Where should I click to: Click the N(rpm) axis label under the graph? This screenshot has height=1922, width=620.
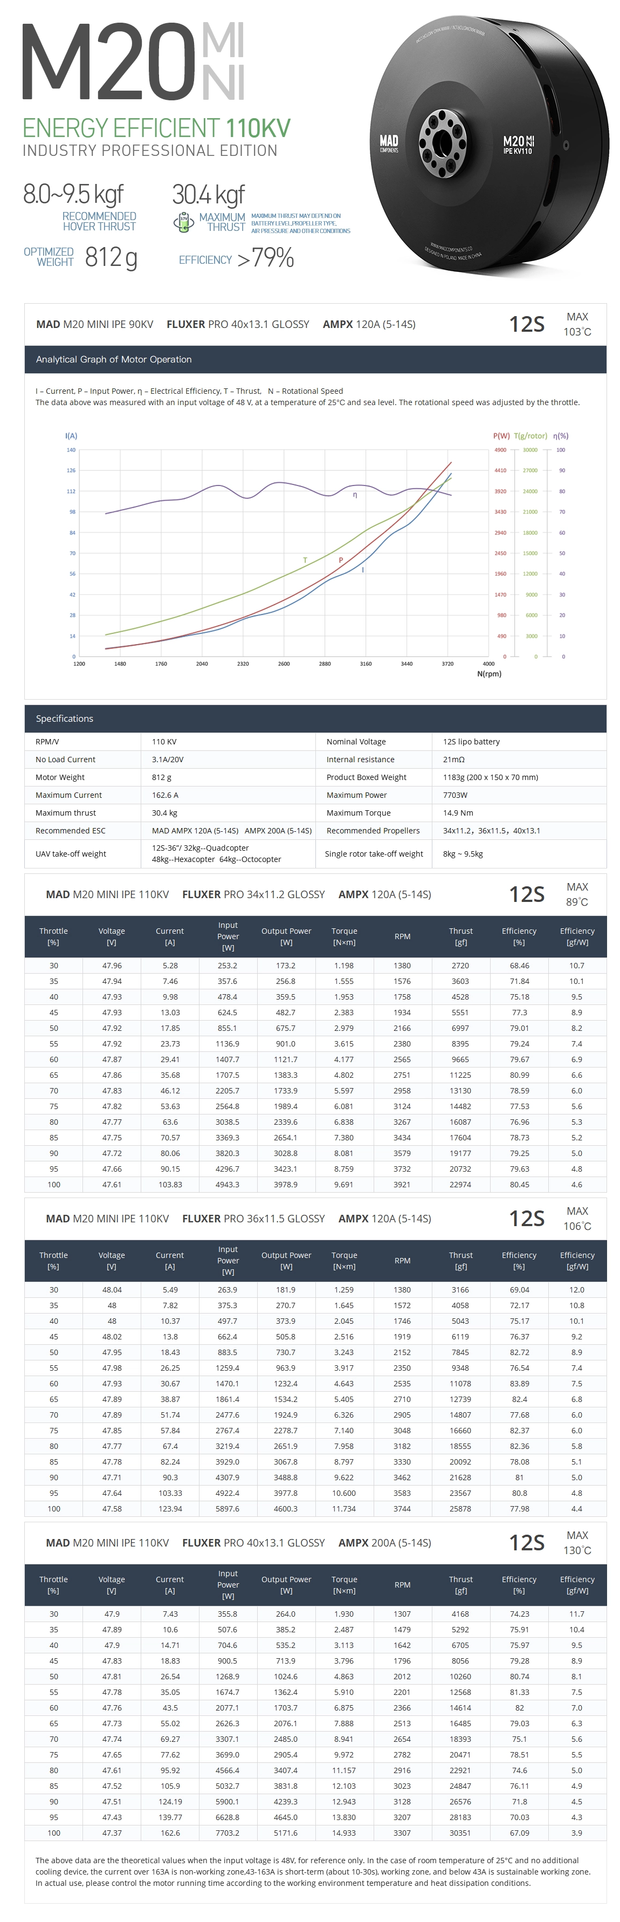point(488,674)
